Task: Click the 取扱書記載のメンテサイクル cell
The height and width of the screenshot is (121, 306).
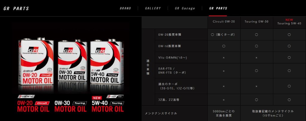Action: [273, 114]
